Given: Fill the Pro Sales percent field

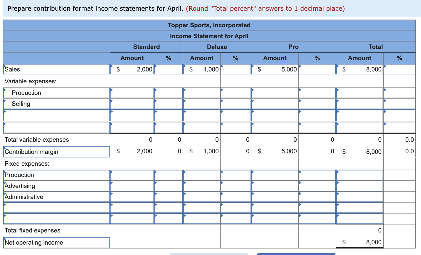Looking at the screenshot, I should [x=317, y=69].
